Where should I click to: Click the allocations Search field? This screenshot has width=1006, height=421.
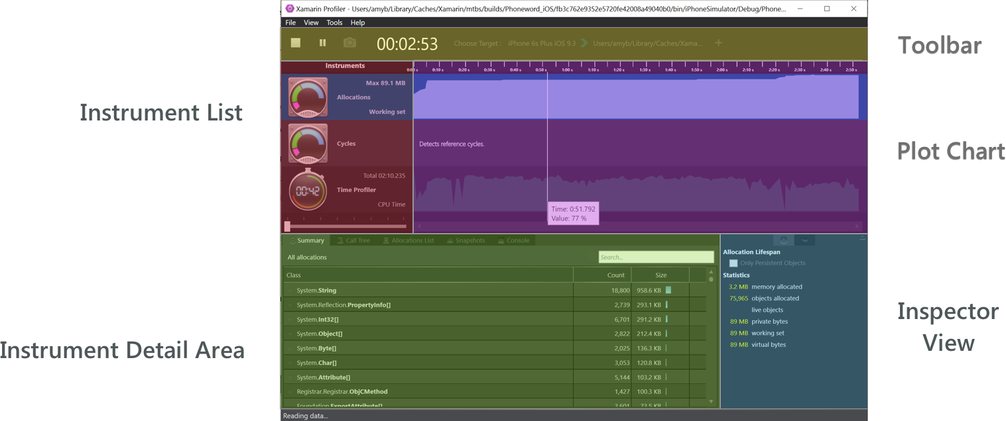(x=656, y=257)
